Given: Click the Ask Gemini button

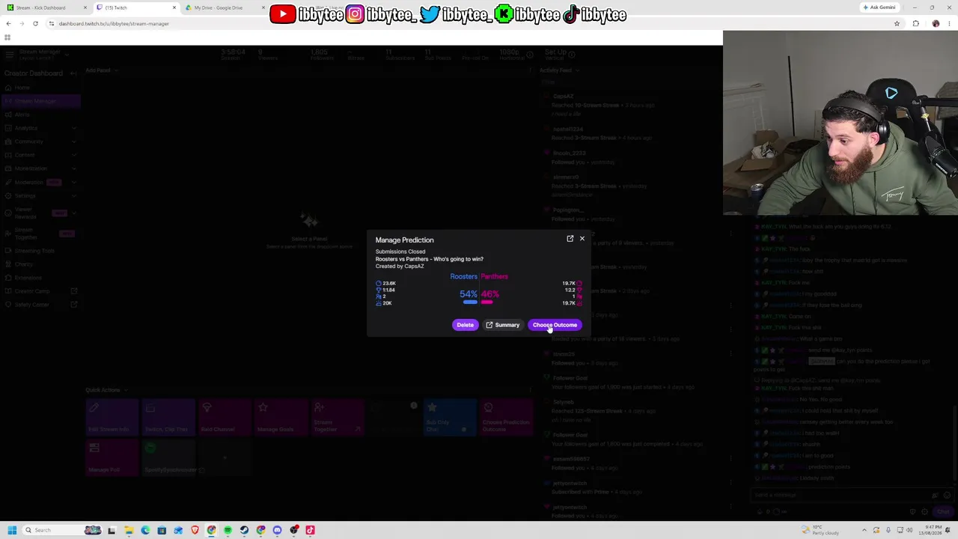Looking at the screenshot, I should point(879,7).
